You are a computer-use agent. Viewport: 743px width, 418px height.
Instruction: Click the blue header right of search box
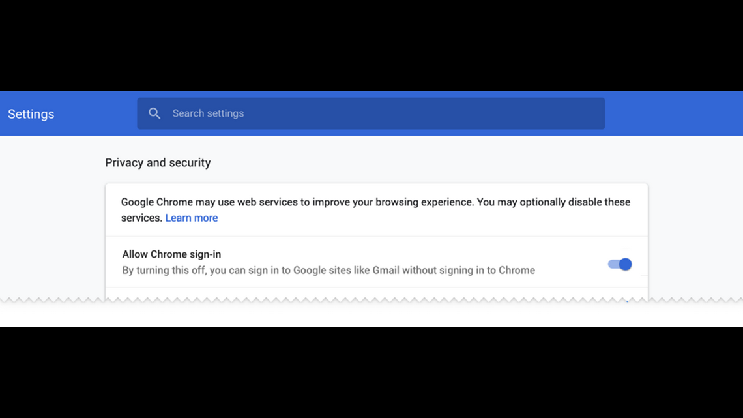pos(671,113)
